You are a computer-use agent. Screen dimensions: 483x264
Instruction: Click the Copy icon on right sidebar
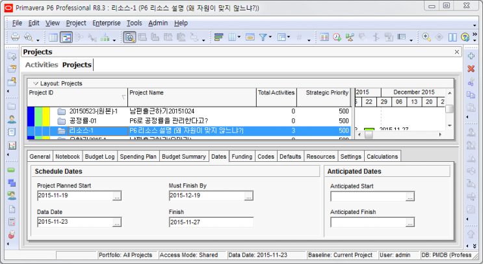[471, 94]
